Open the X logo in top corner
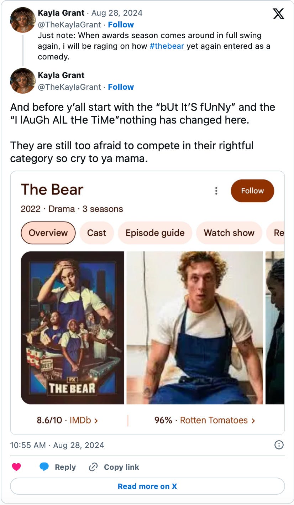This screenshot has height=505, width=294. click(278, 14)
